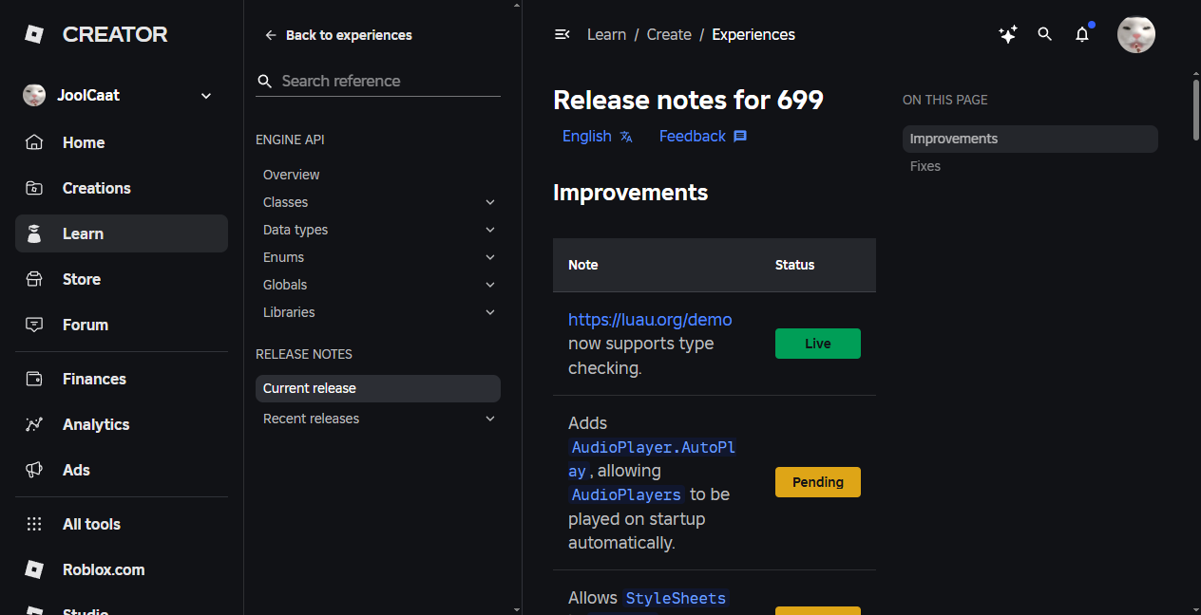Screen dimensions: 1201x615
Task: Click the Roblox Creator logo icon
Action: 34,35
